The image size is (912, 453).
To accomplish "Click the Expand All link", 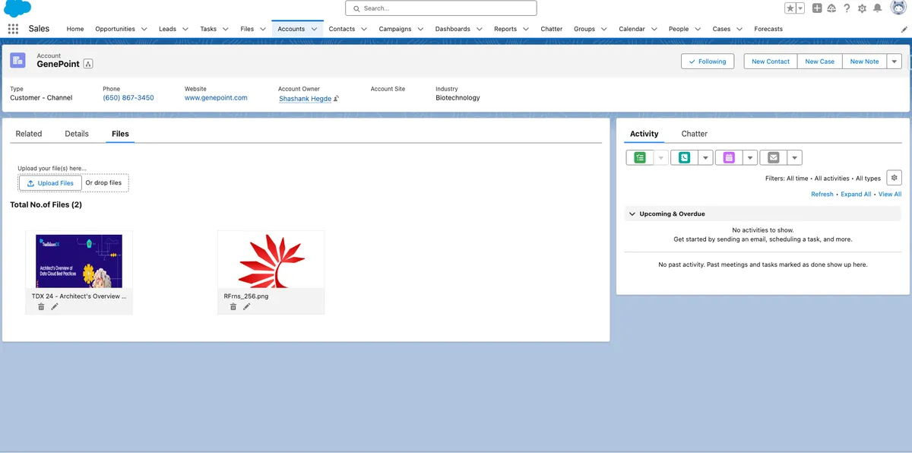I will (x=856, y=195).
